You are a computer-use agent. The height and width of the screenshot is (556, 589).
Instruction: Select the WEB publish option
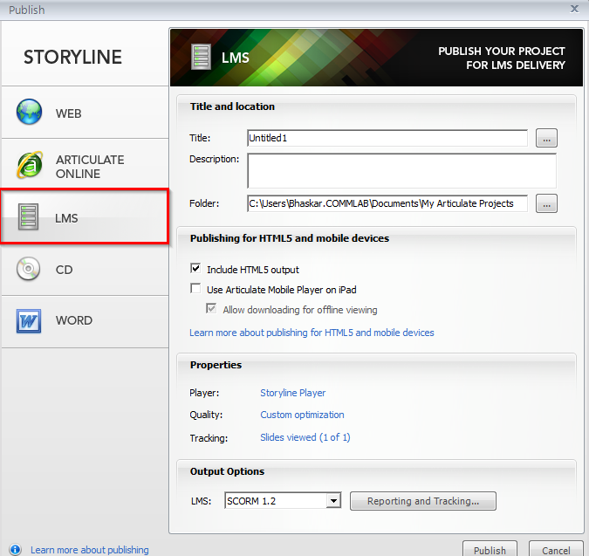coord(85,113)
